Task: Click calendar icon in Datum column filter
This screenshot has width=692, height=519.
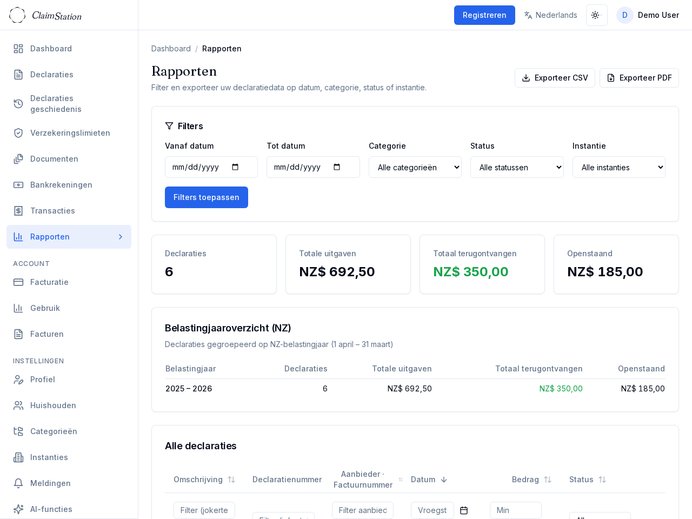Action: [464, 510]
